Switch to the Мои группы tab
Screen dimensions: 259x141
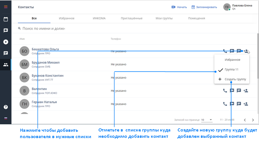click(164, 18)
